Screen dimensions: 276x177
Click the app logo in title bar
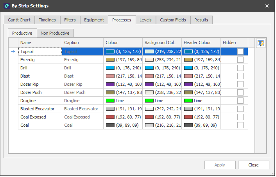click(6, 6)
